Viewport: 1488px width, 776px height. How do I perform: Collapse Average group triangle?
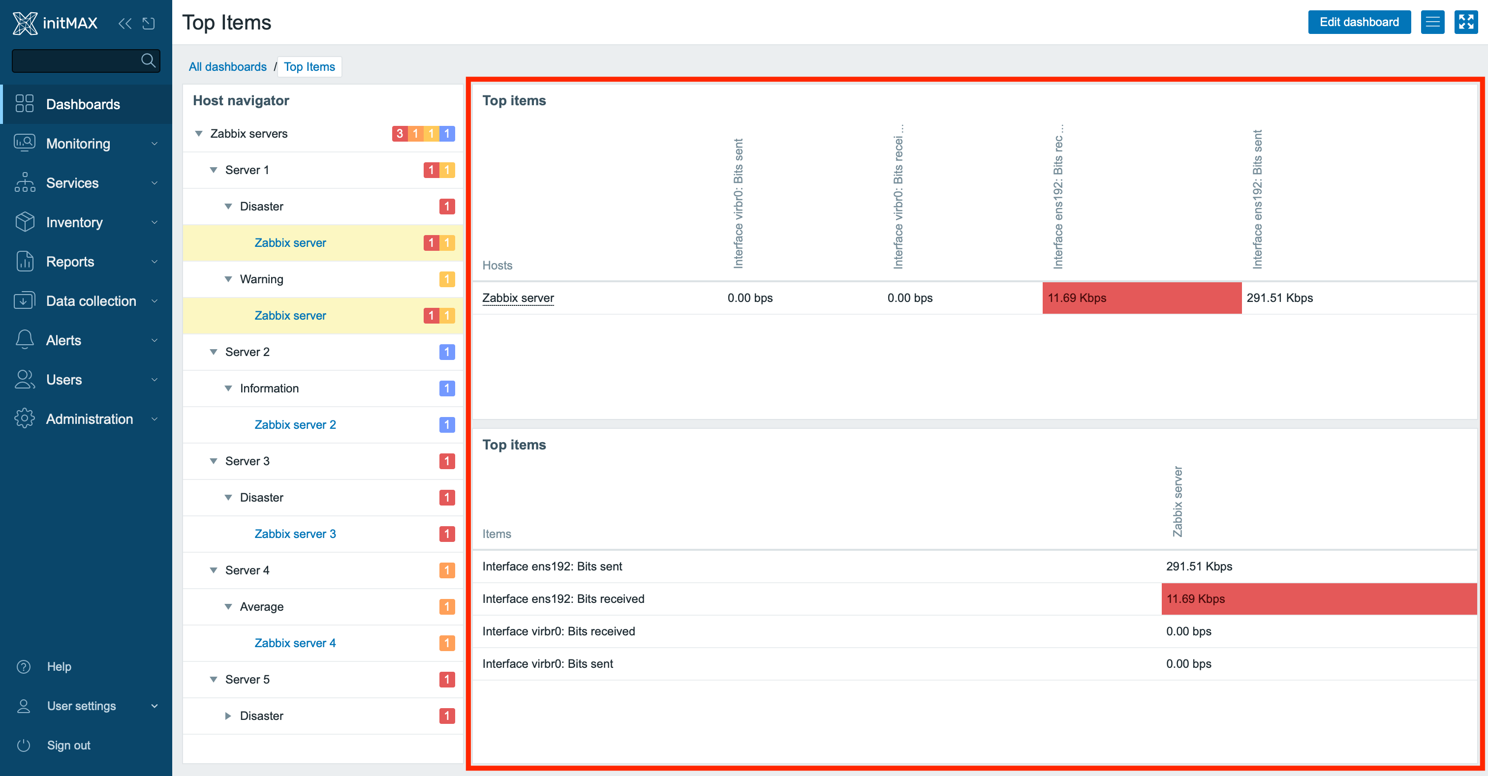pyautogui.click(x=228, y=606)
